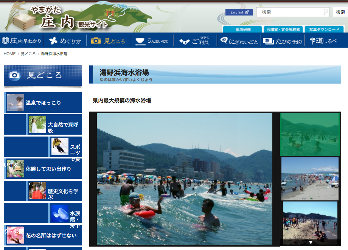Select the green highlighted gallery thumbnail

tap(310, 134)
